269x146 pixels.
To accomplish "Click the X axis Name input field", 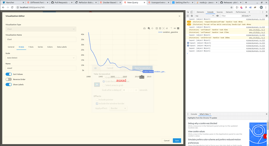I will (41, 68).
